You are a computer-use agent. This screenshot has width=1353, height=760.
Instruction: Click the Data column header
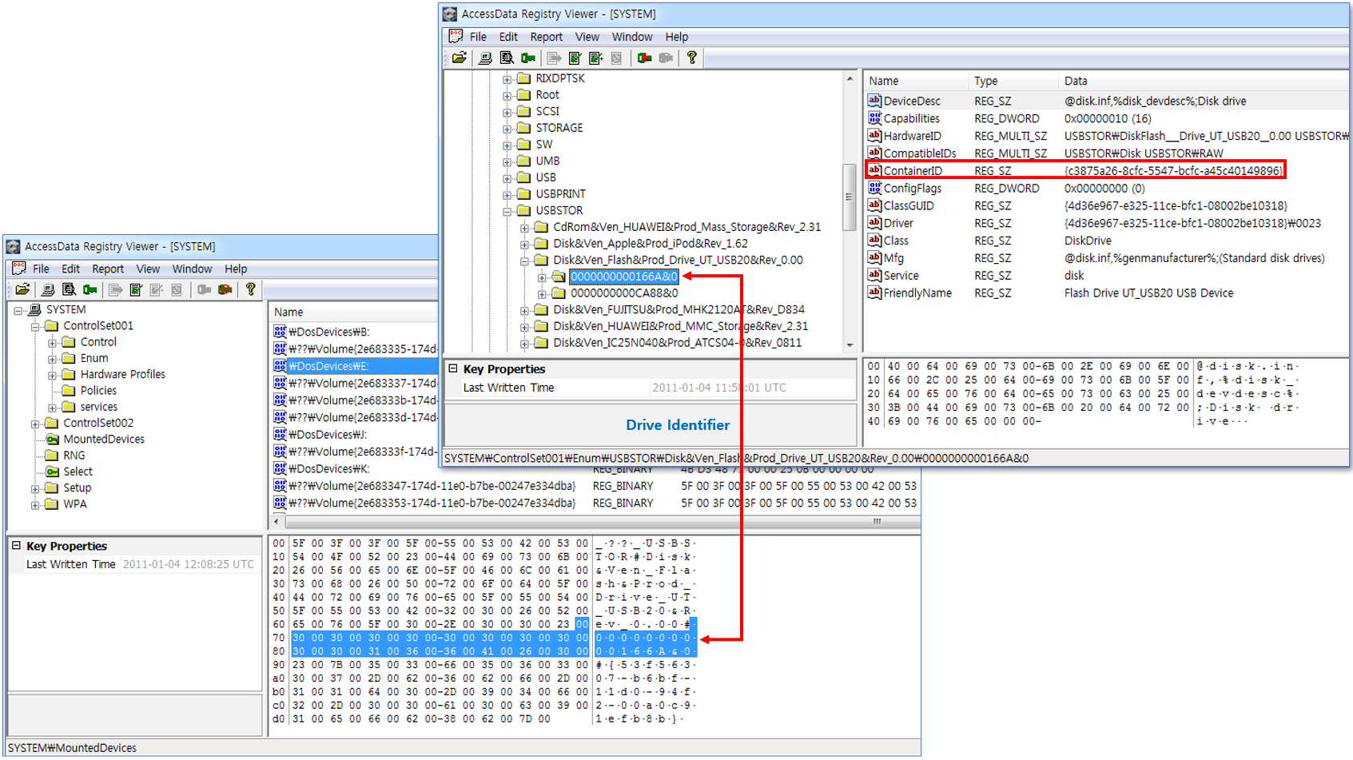[1203, 81]
